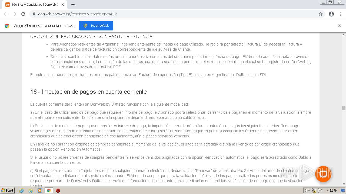Click the browser forward arrow

point(15,14)
